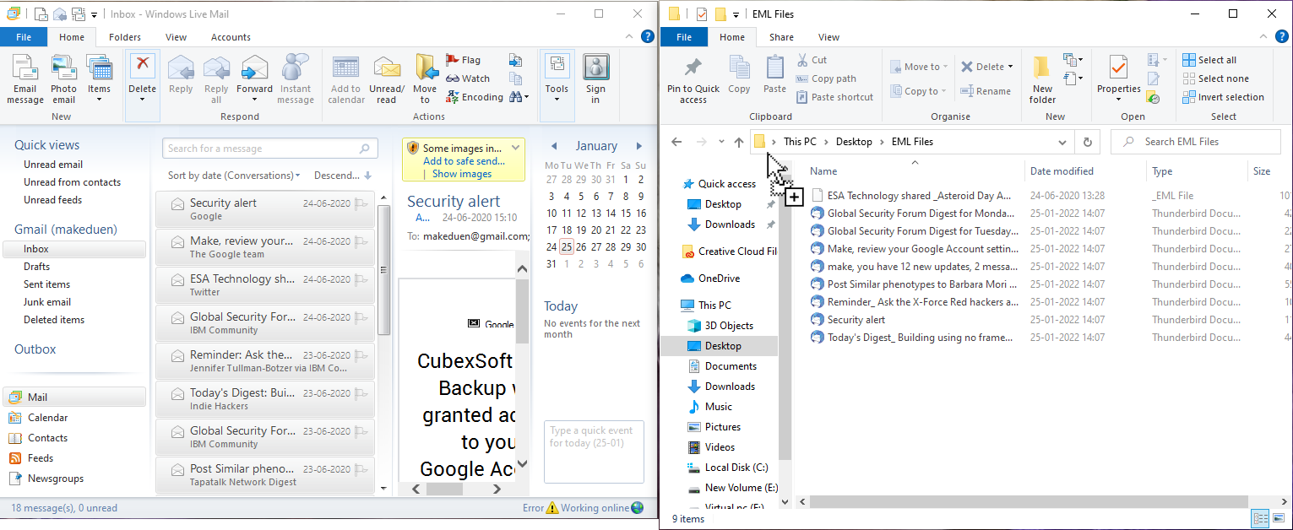The image size is (1293, 530).
Task: Click Invert selection in Explorer
Action: coord(1223,97)
